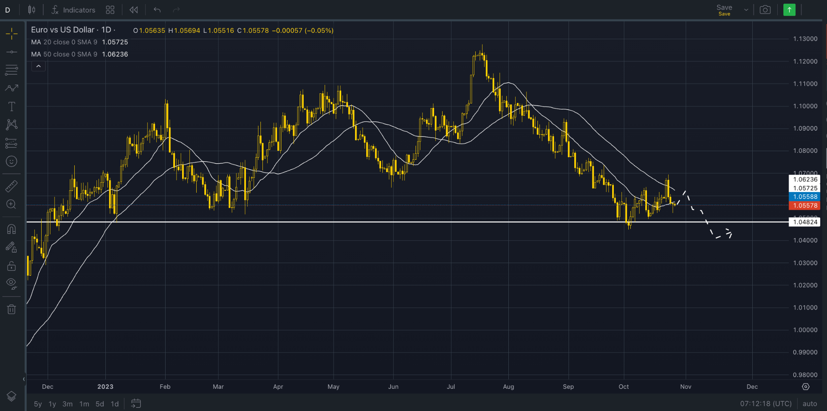
Task: Open the go to date calendar
Action: tap(136, 403)
